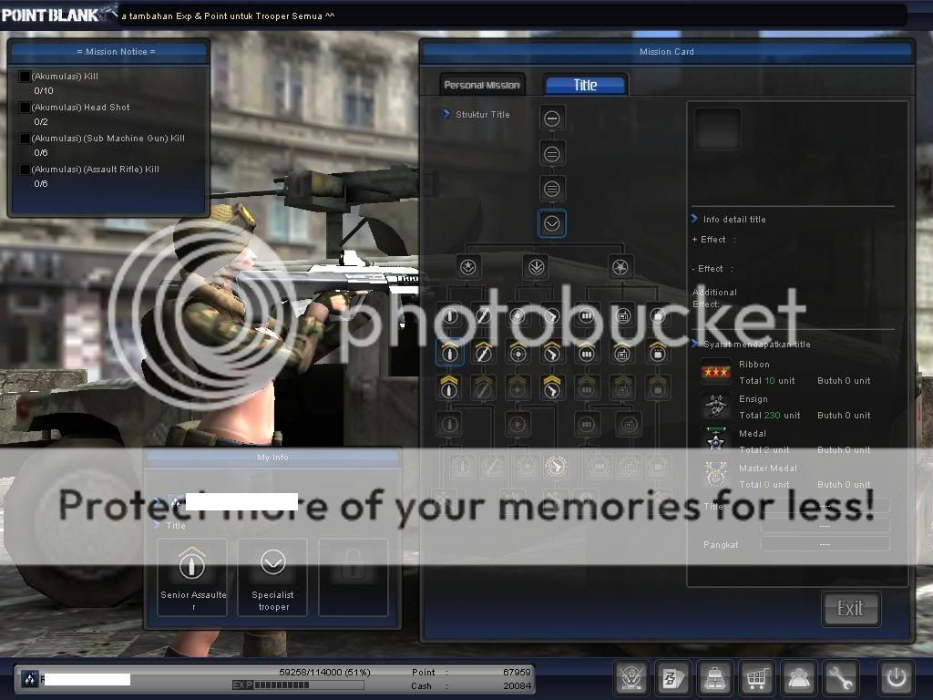
Task: Select the gold double-chevron pistol title icon
Action: pos(552,387)
